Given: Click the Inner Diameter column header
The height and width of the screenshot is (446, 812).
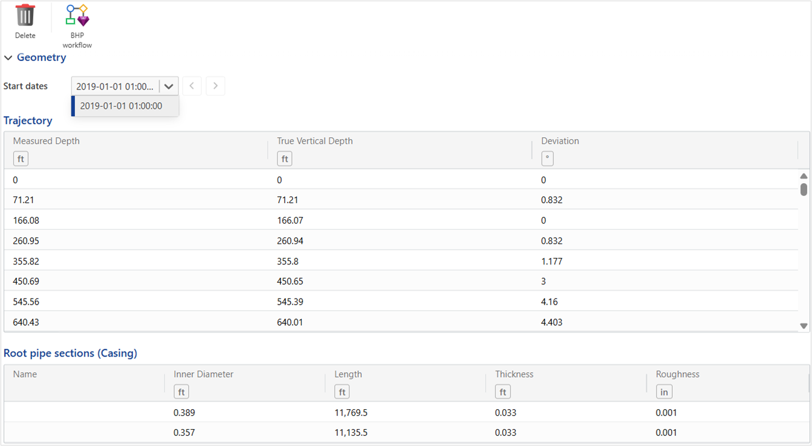Looking at the screenshot, I should [x=203, y=374].
